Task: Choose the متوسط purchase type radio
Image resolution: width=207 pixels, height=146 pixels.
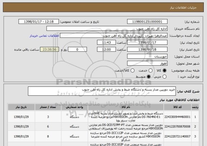Action: (x=149, y=76)
